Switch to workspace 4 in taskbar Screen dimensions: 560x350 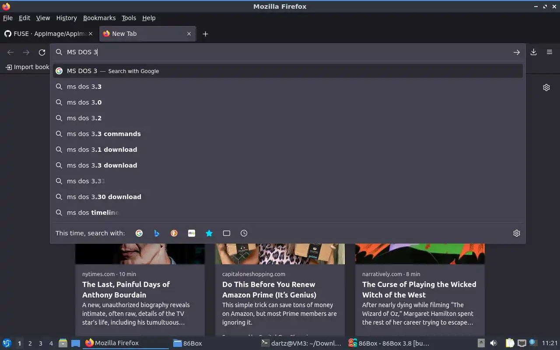click(51, 343)
